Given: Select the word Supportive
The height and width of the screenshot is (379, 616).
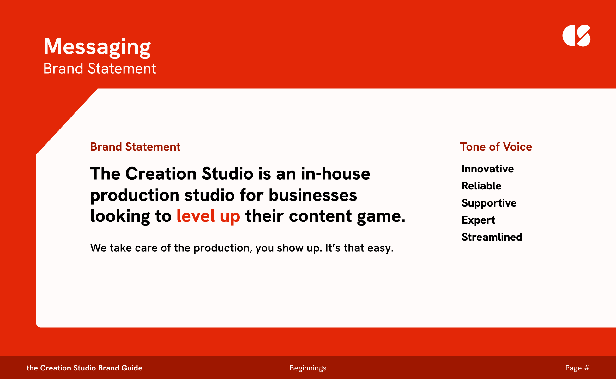Looking at the screenshot, I should tap(489, 203).
